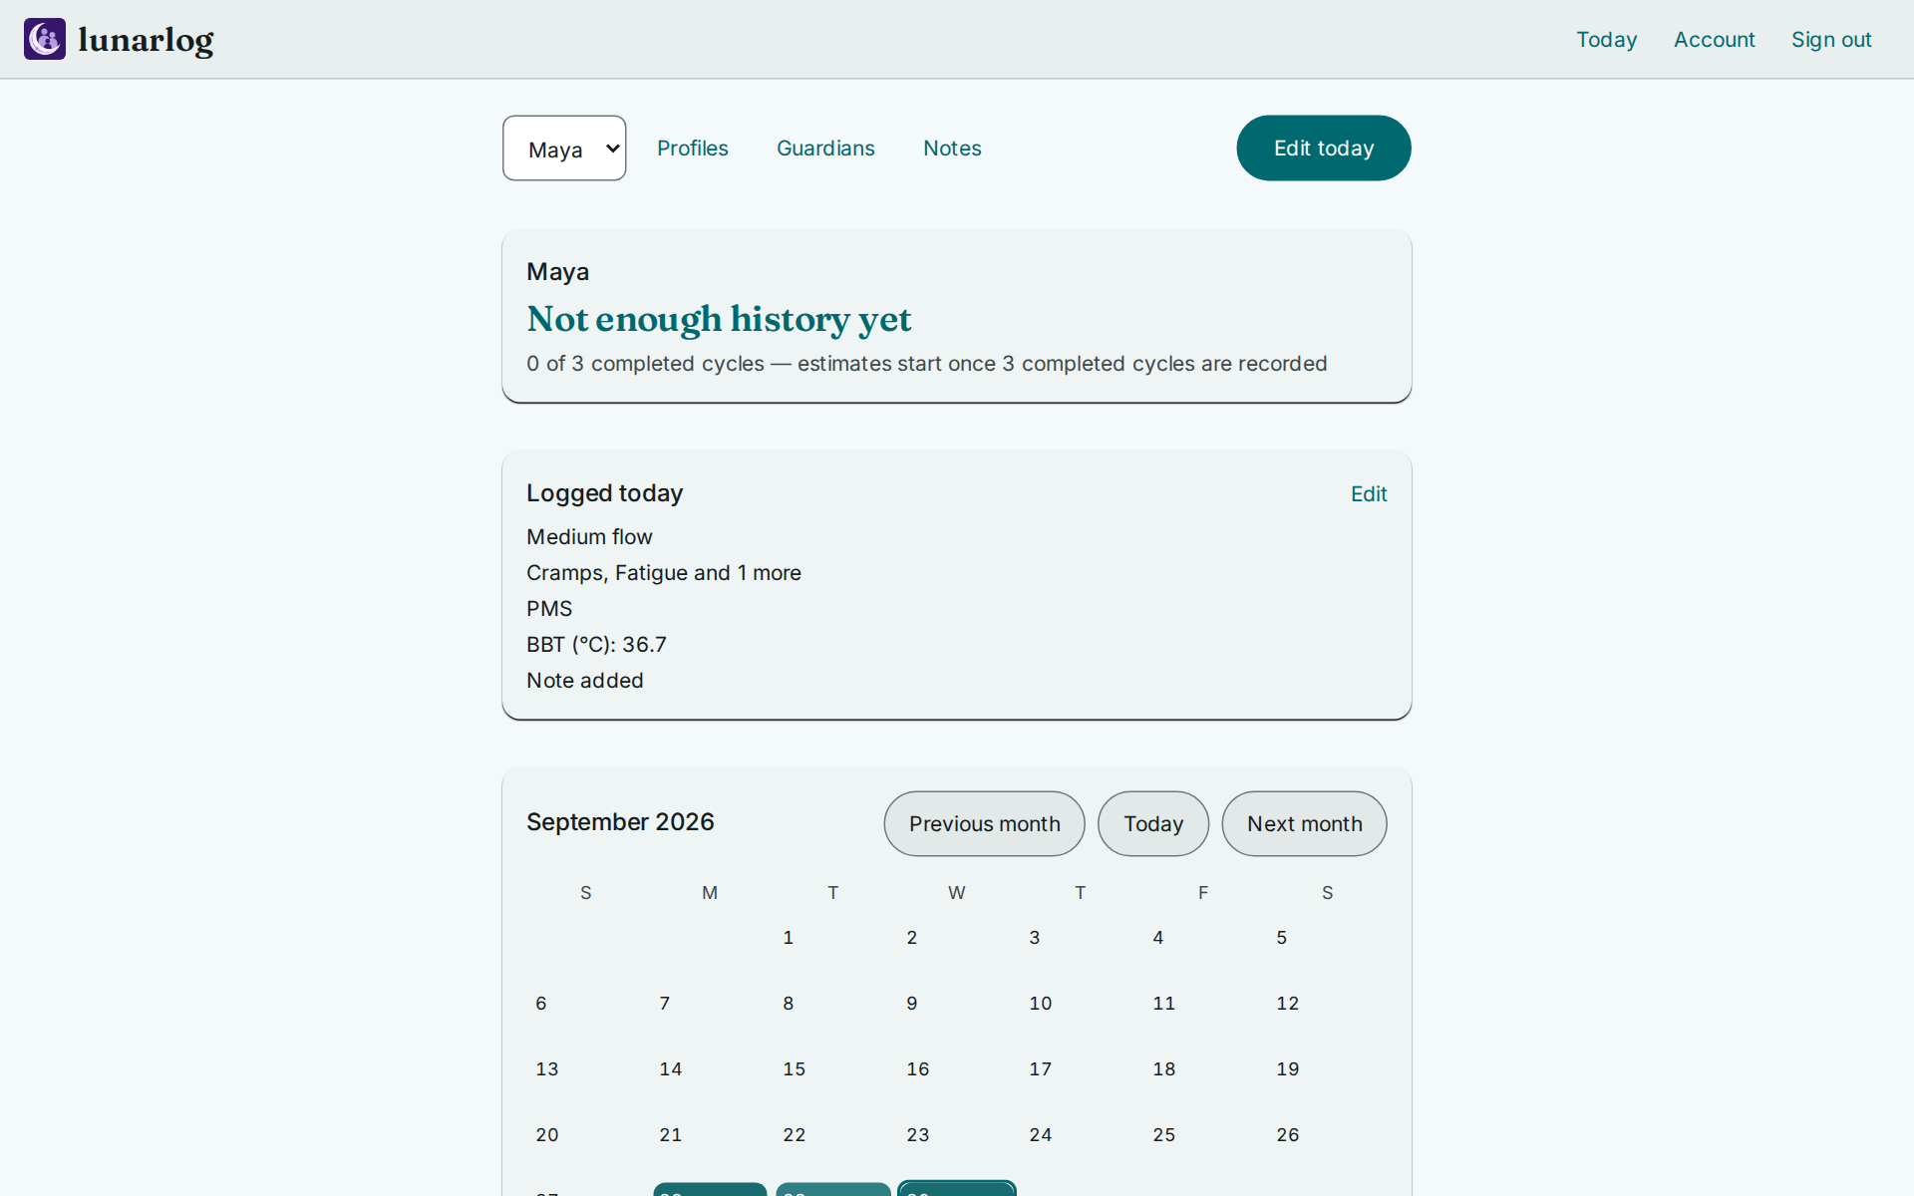Screen dimensions: 1914x1196
Task: Click the lunarlog moon logo icon
Action: click(45, 39)
